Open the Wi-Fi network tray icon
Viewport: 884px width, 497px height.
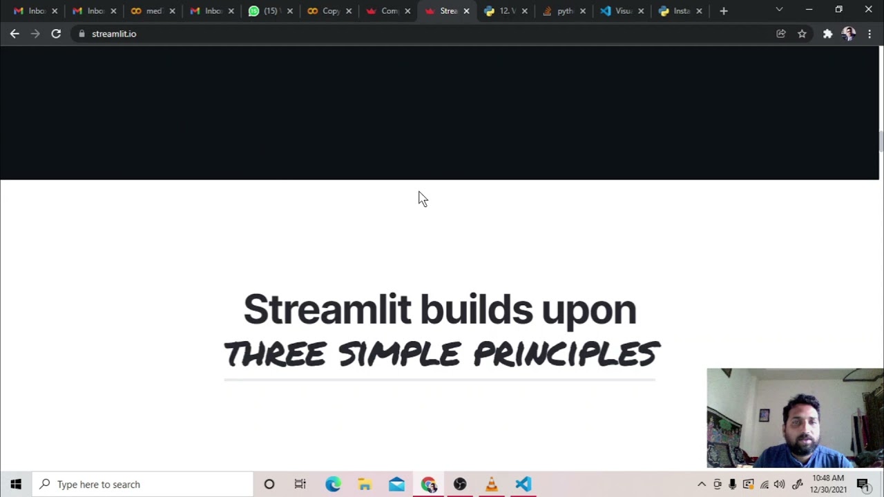[765, 484]
